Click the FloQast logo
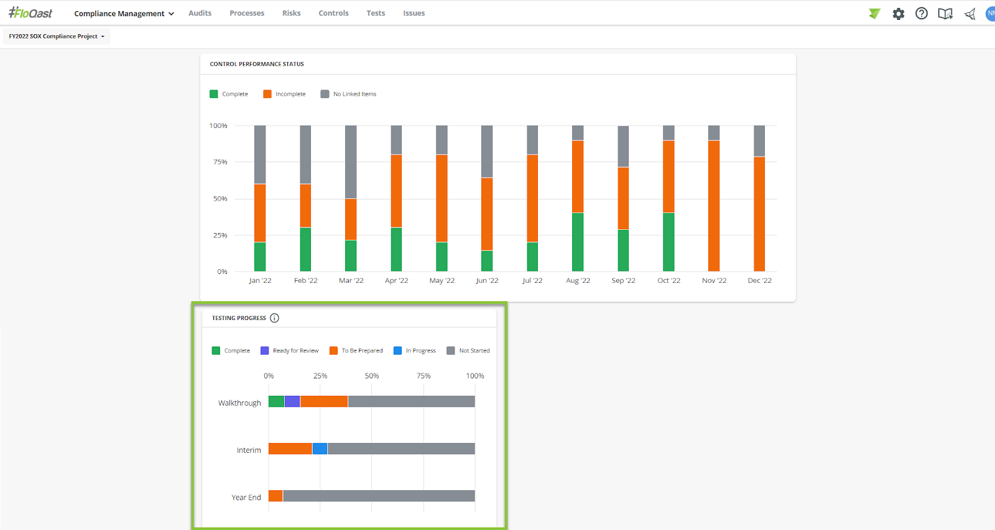The width and height of the screenshot is (995, 530). pos(30,13)
